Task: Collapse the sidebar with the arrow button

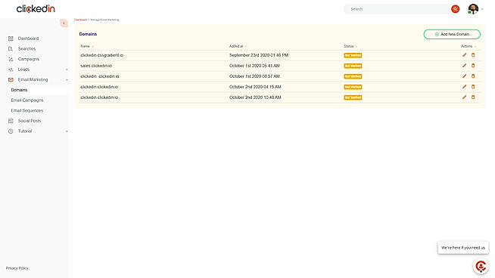Action: coord(64,23)
